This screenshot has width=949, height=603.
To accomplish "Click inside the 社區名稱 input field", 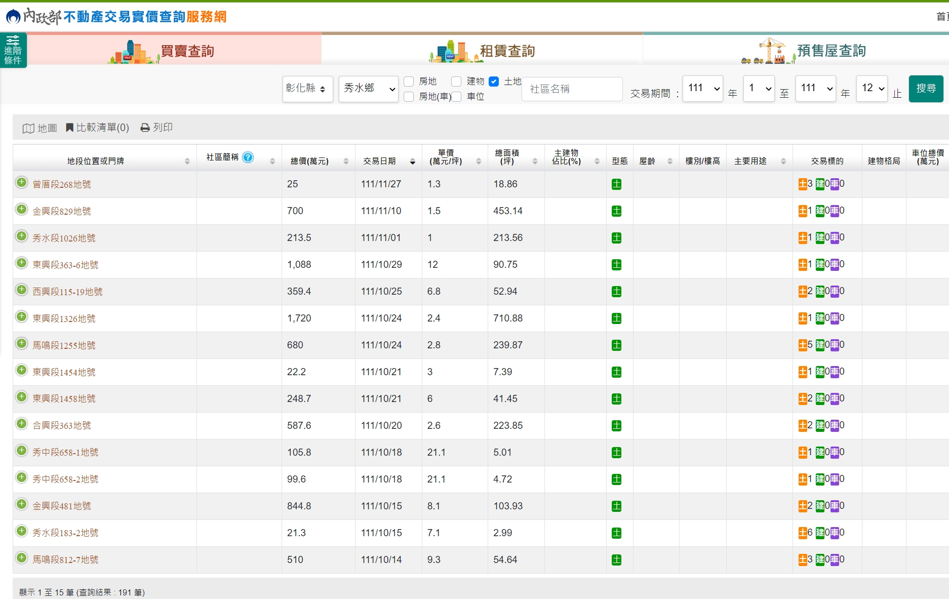I will (572, 89).
